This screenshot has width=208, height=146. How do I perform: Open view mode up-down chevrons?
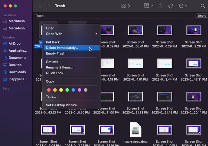click(x=129, y=6)
